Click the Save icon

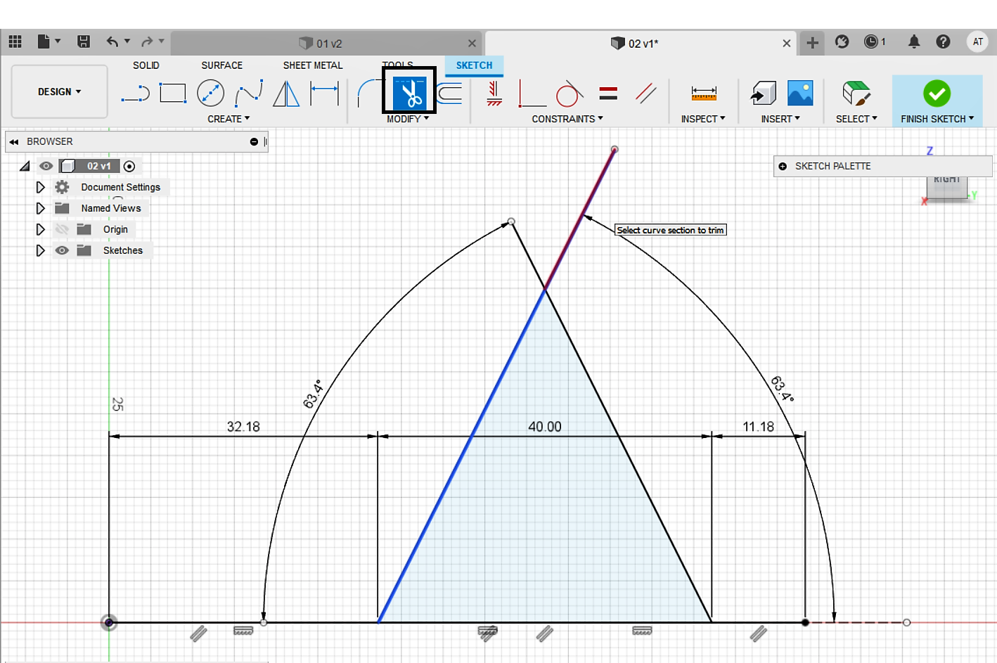pyautogui.click(x=83, y=41)
